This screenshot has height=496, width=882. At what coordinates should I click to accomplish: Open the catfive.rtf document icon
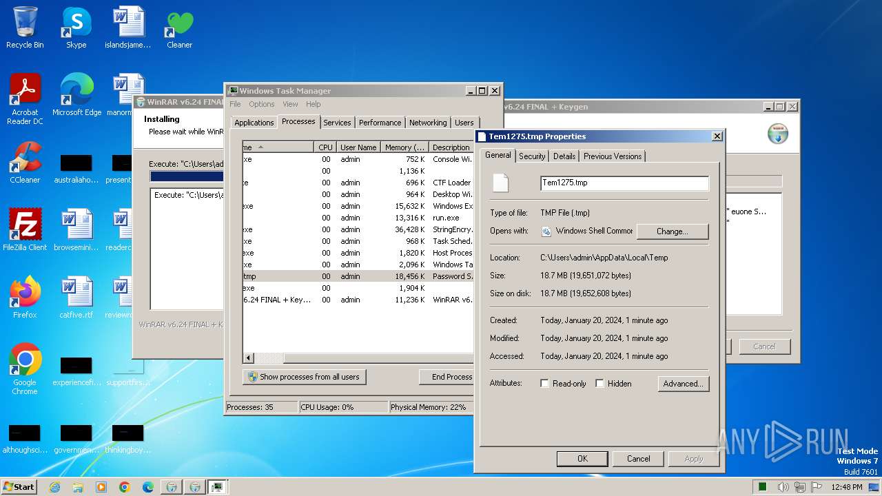tap(76, 298)
